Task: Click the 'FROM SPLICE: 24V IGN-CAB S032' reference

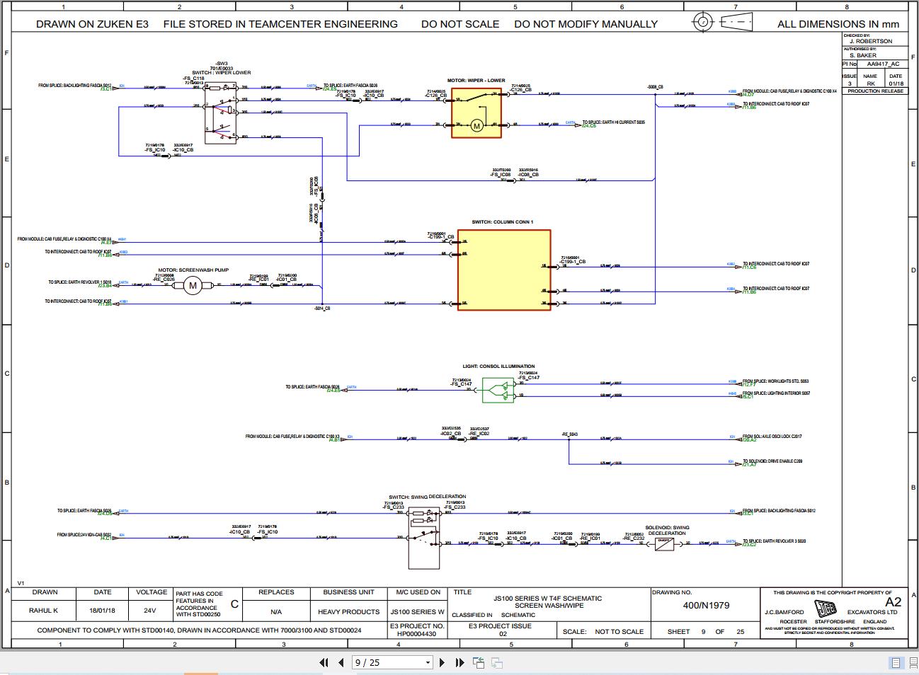Action: coord(84,535)
